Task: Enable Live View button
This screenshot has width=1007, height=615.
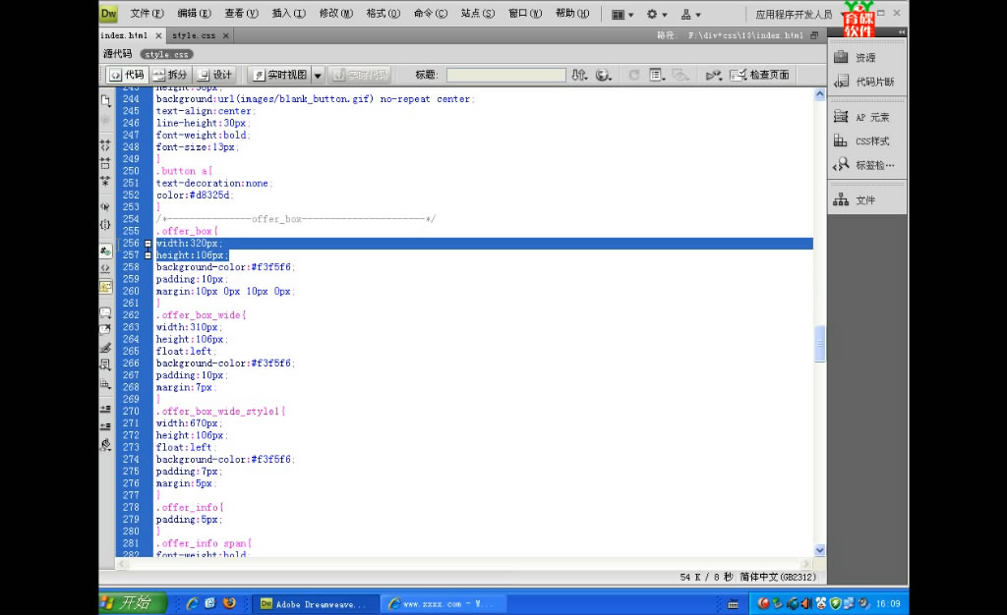Action: pyautogui.click(x=279, y=75)
